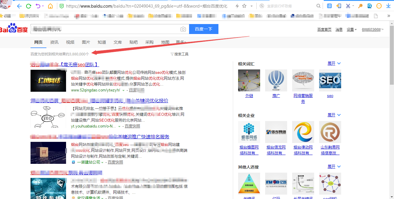This screenshot has width=394, height=199.
Task: Reload the page with the green refresh icon
Action: coord(28,6)
